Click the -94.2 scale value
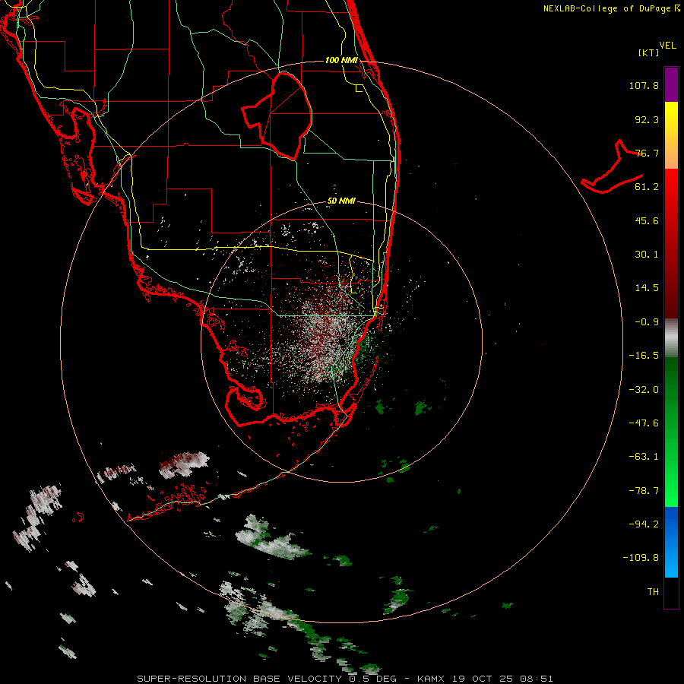This screenshot has height=684, width=684. pyautogui.click(x=644, y=524)
